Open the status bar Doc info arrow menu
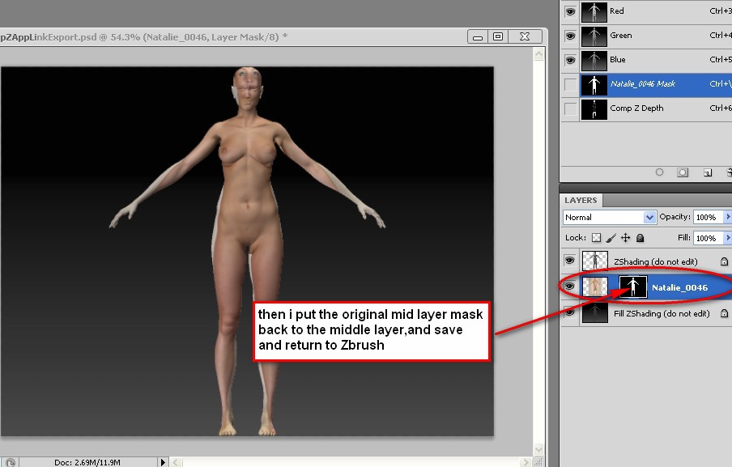The height and width of the screenshot is (467, 732). point(163,462)
